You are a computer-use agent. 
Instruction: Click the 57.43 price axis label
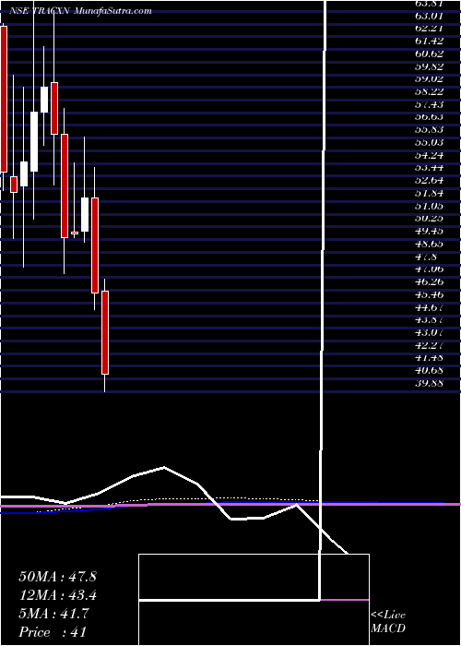click(430, 104)
